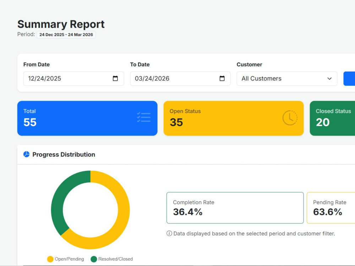Click the To Date label
The image size is (355, 266).
pos(140,65)
